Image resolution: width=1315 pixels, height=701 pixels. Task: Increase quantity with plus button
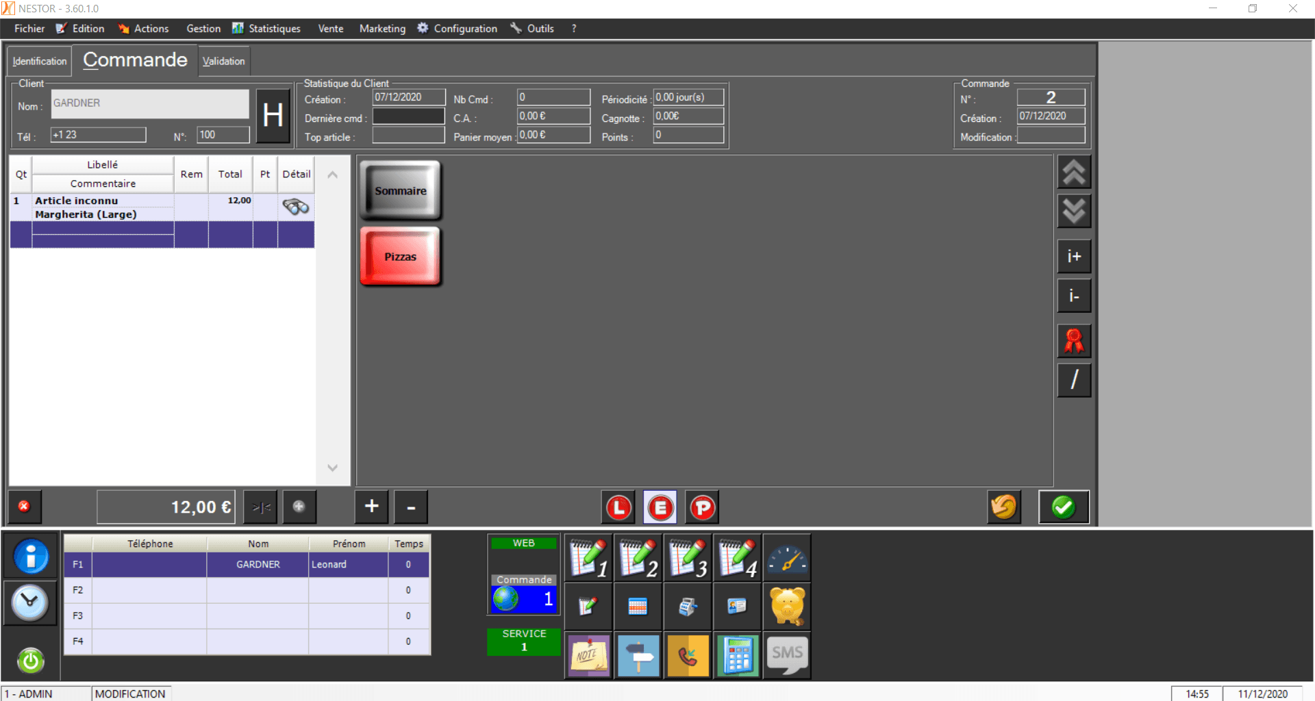[x=372, y=507]
